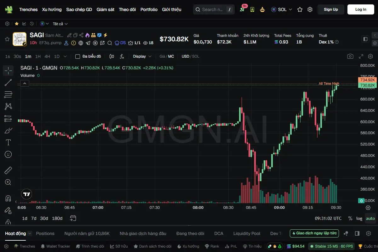378x252 pixels.
Task: Expand more time intervals chevron
Action: pos(65,56)
